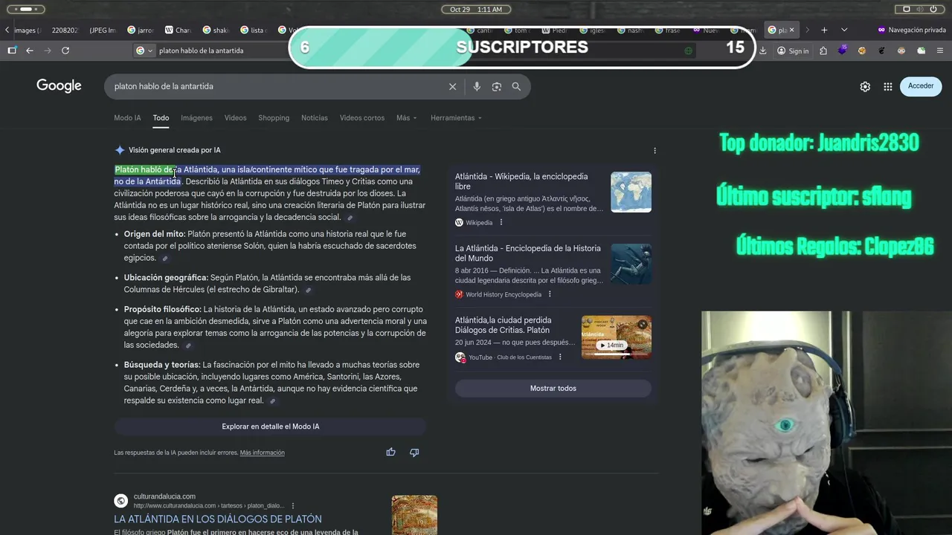Reload the page in the browser toolbar

tap(65, 51)
